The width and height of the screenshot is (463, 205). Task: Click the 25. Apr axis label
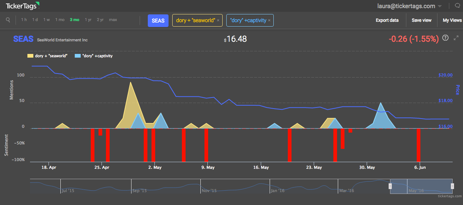point(102,167)
